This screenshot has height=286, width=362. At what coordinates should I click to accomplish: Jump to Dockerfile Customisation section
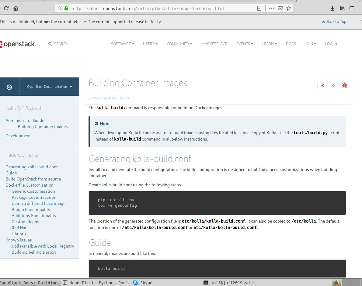point(30,185)
